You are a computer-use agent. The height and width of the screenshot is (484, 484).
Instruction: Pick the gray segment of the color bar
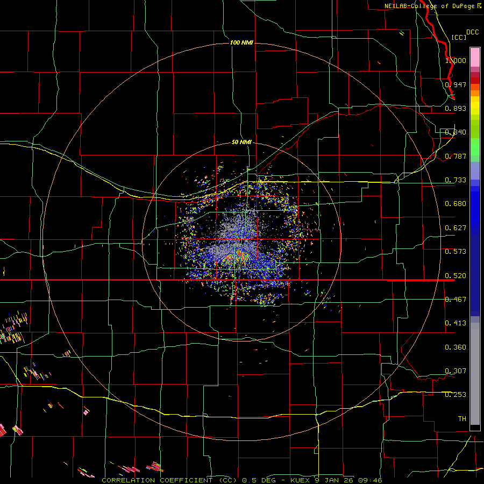pos(475,374)
